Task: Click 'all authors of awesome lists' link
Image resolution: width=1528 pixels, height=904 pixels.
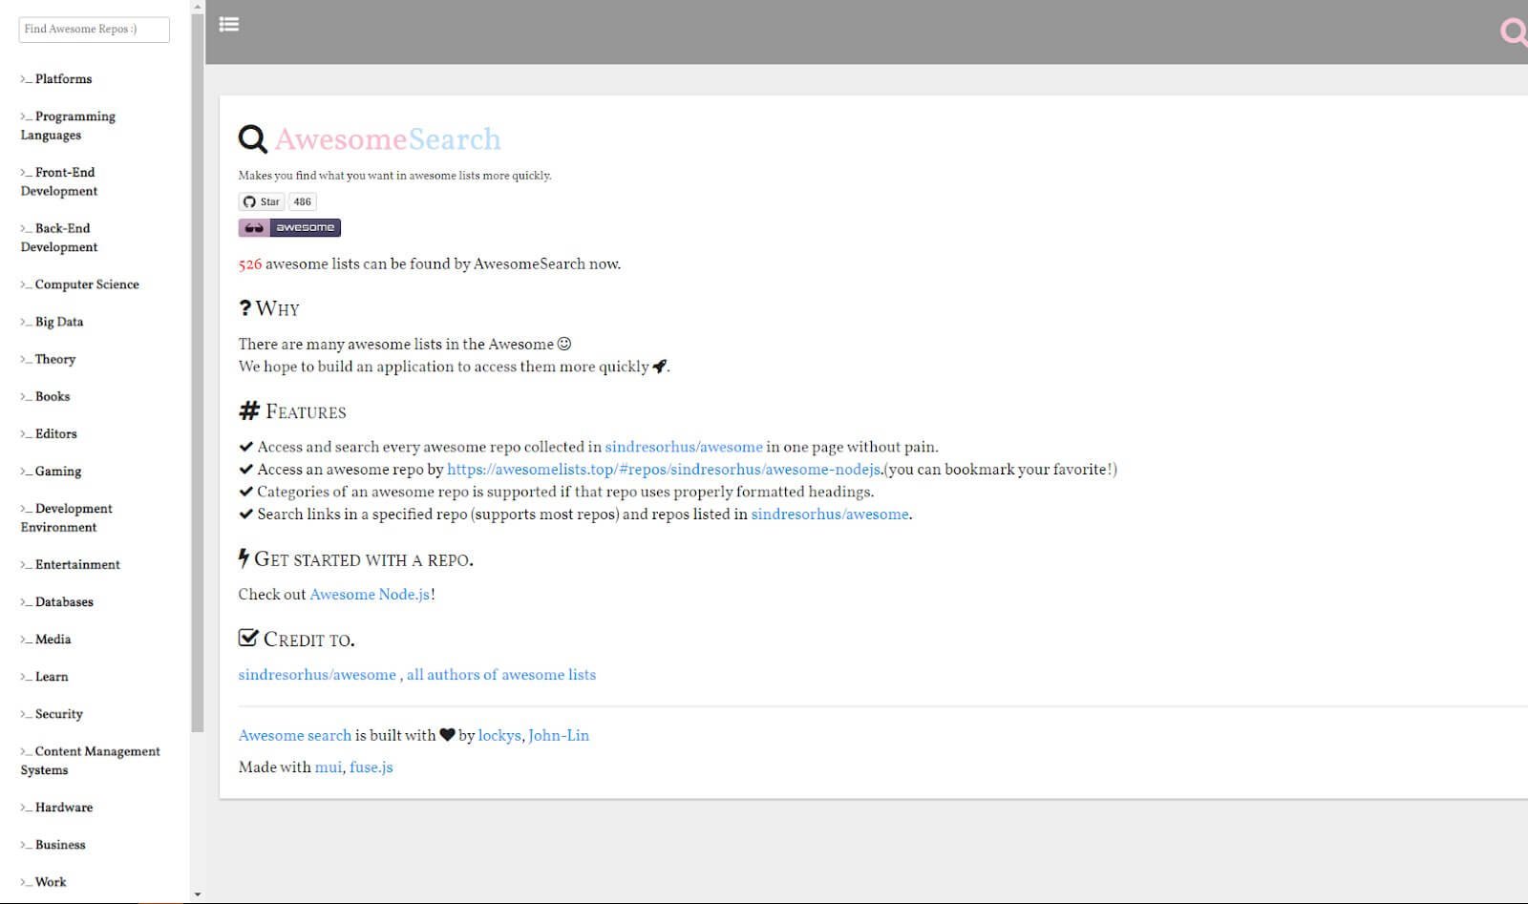Action: (501, 675)
